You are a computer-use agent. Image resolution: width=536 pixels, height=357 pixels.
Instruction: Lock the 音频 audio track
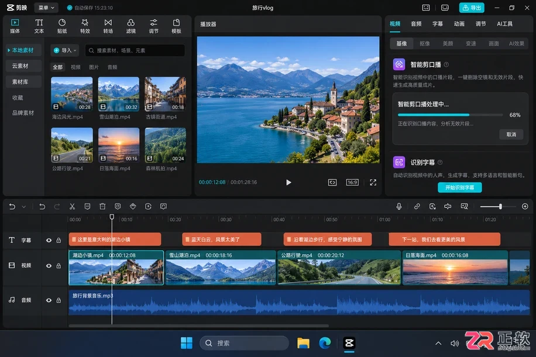[59, 300]
